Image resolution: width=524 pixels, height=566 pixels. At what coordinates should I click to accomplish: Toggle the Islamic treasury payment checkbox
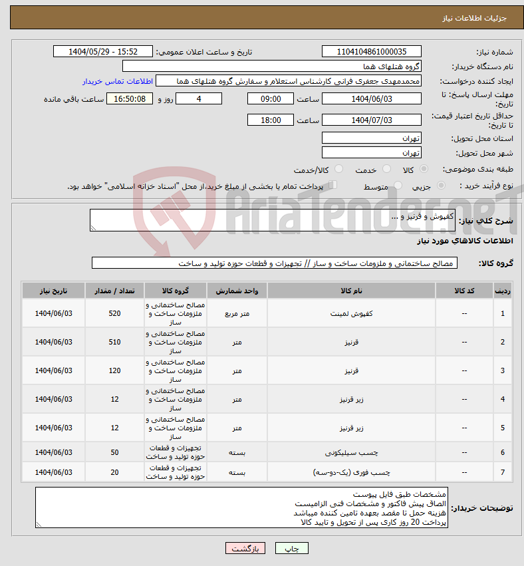click(332, 185)
